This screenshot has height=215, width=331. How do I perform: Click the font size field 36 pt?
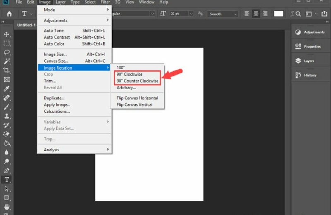(179, 14)
